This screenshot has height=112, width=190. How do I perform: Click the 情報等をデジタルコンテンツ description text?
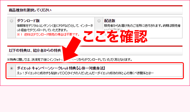55,28
